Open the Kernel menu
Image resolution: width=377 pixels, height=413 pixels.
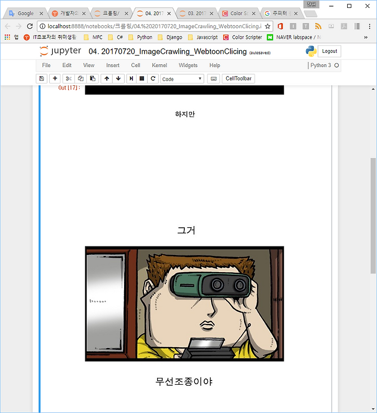coord(159,65)
